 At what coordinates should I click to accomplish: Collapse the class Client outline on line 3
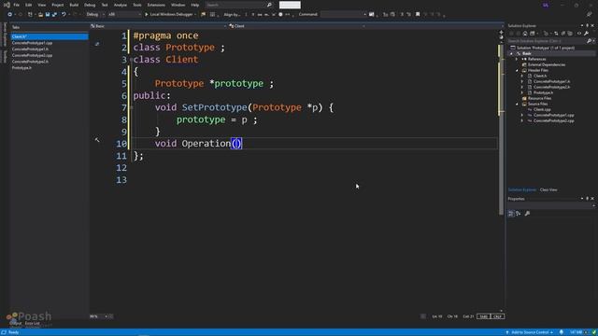point(131,60)
